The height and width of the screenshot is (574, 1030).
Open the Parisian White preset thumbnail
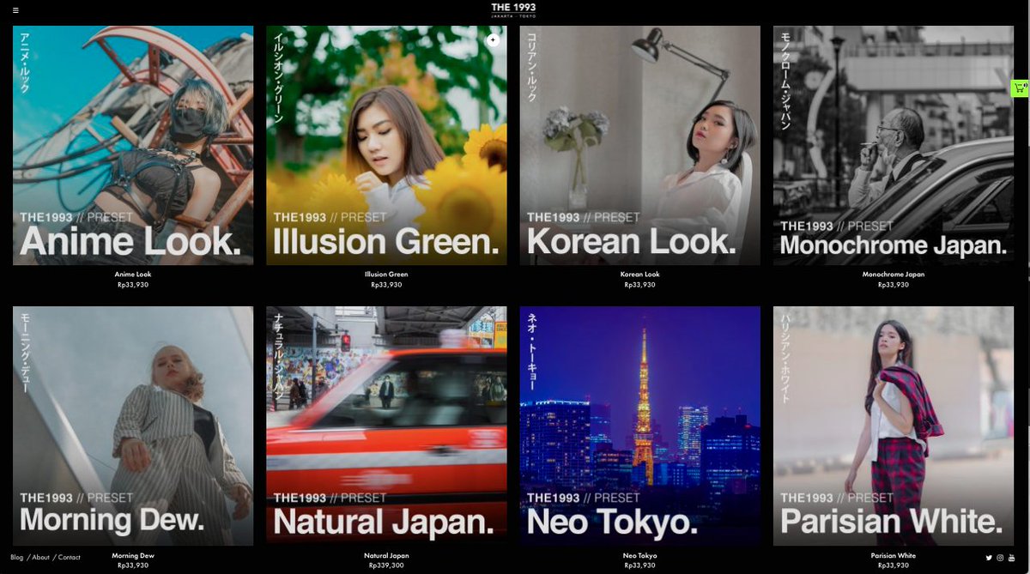(894, 426)
